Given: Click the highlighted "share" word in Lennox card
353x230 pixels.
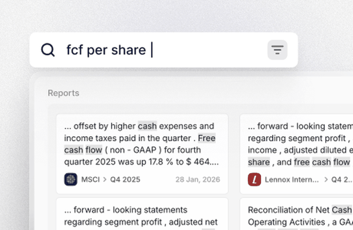Looking at the screenshot, I should 259,162.
